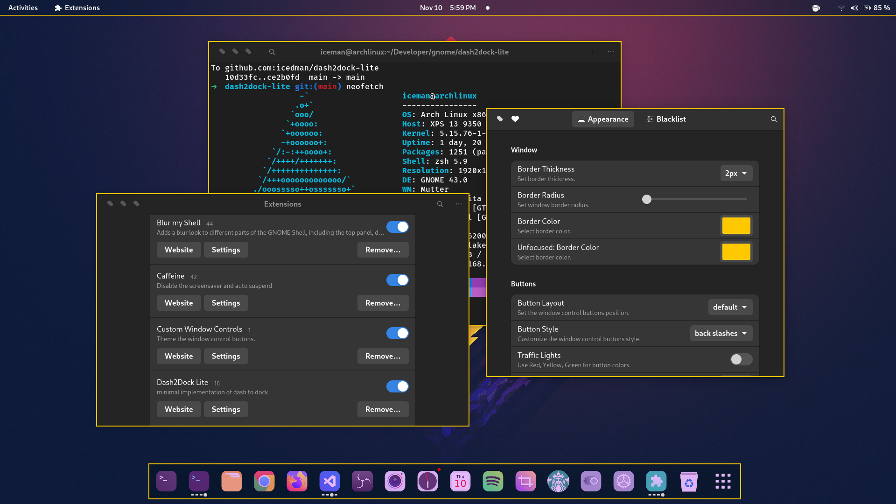The height and width of the screenshot is (504, 896).
Task: Expand the Button Layout default dropdown
Action: pyautogui.click(x=730, y=307)
